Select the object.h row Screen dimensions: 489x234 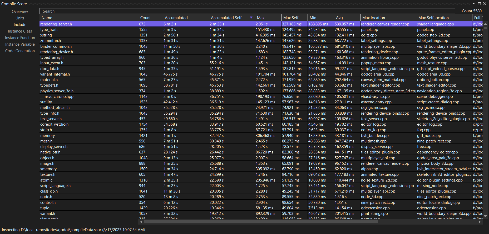pyautogui.click(x=261, y=158)
